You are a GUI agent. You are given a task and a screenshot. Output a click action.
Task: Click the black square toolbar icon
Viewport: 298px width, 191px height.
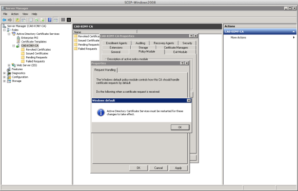[x=69, y=20]
